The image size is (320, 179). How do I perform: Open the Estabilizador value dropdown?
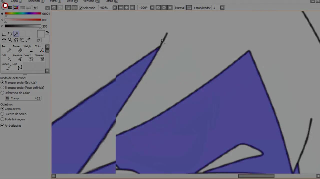click(222, 8)
